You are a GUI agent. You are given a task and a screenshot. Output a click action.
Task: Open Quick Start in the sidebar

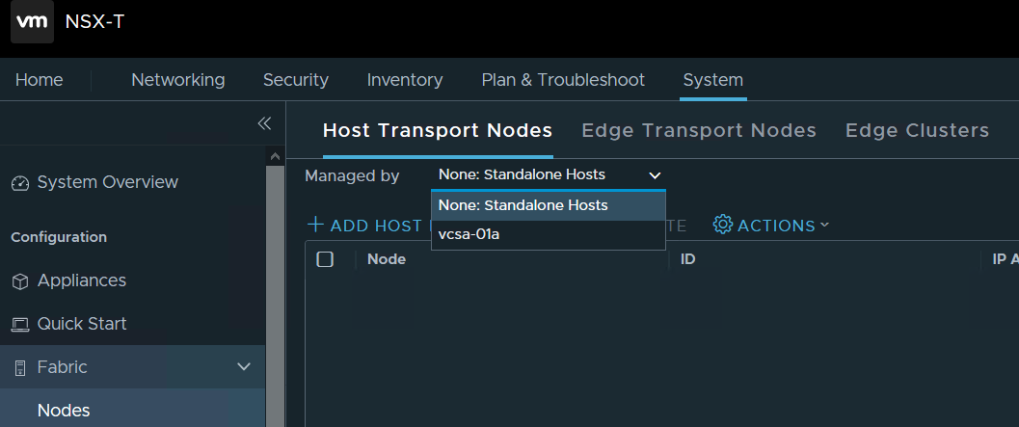tap(81, 324)
